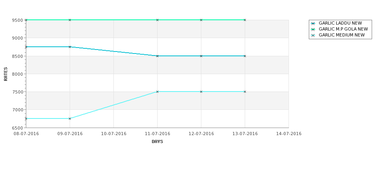Select Medium data point at 6750 on 09-07-2016
This screenshot has width=388, height=170.
70,119
